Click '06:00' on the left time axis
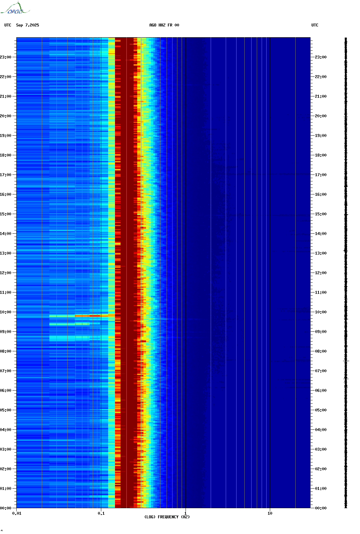The width and height of the screenshot is (360, 534). 6,391
